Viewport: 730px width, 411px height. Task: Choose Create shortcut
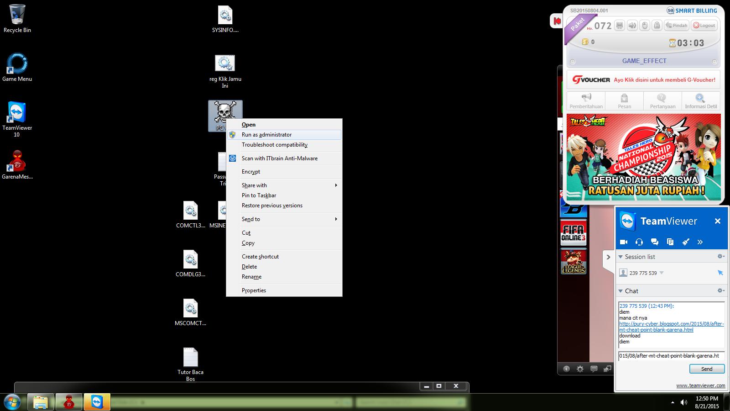[284, 257]
